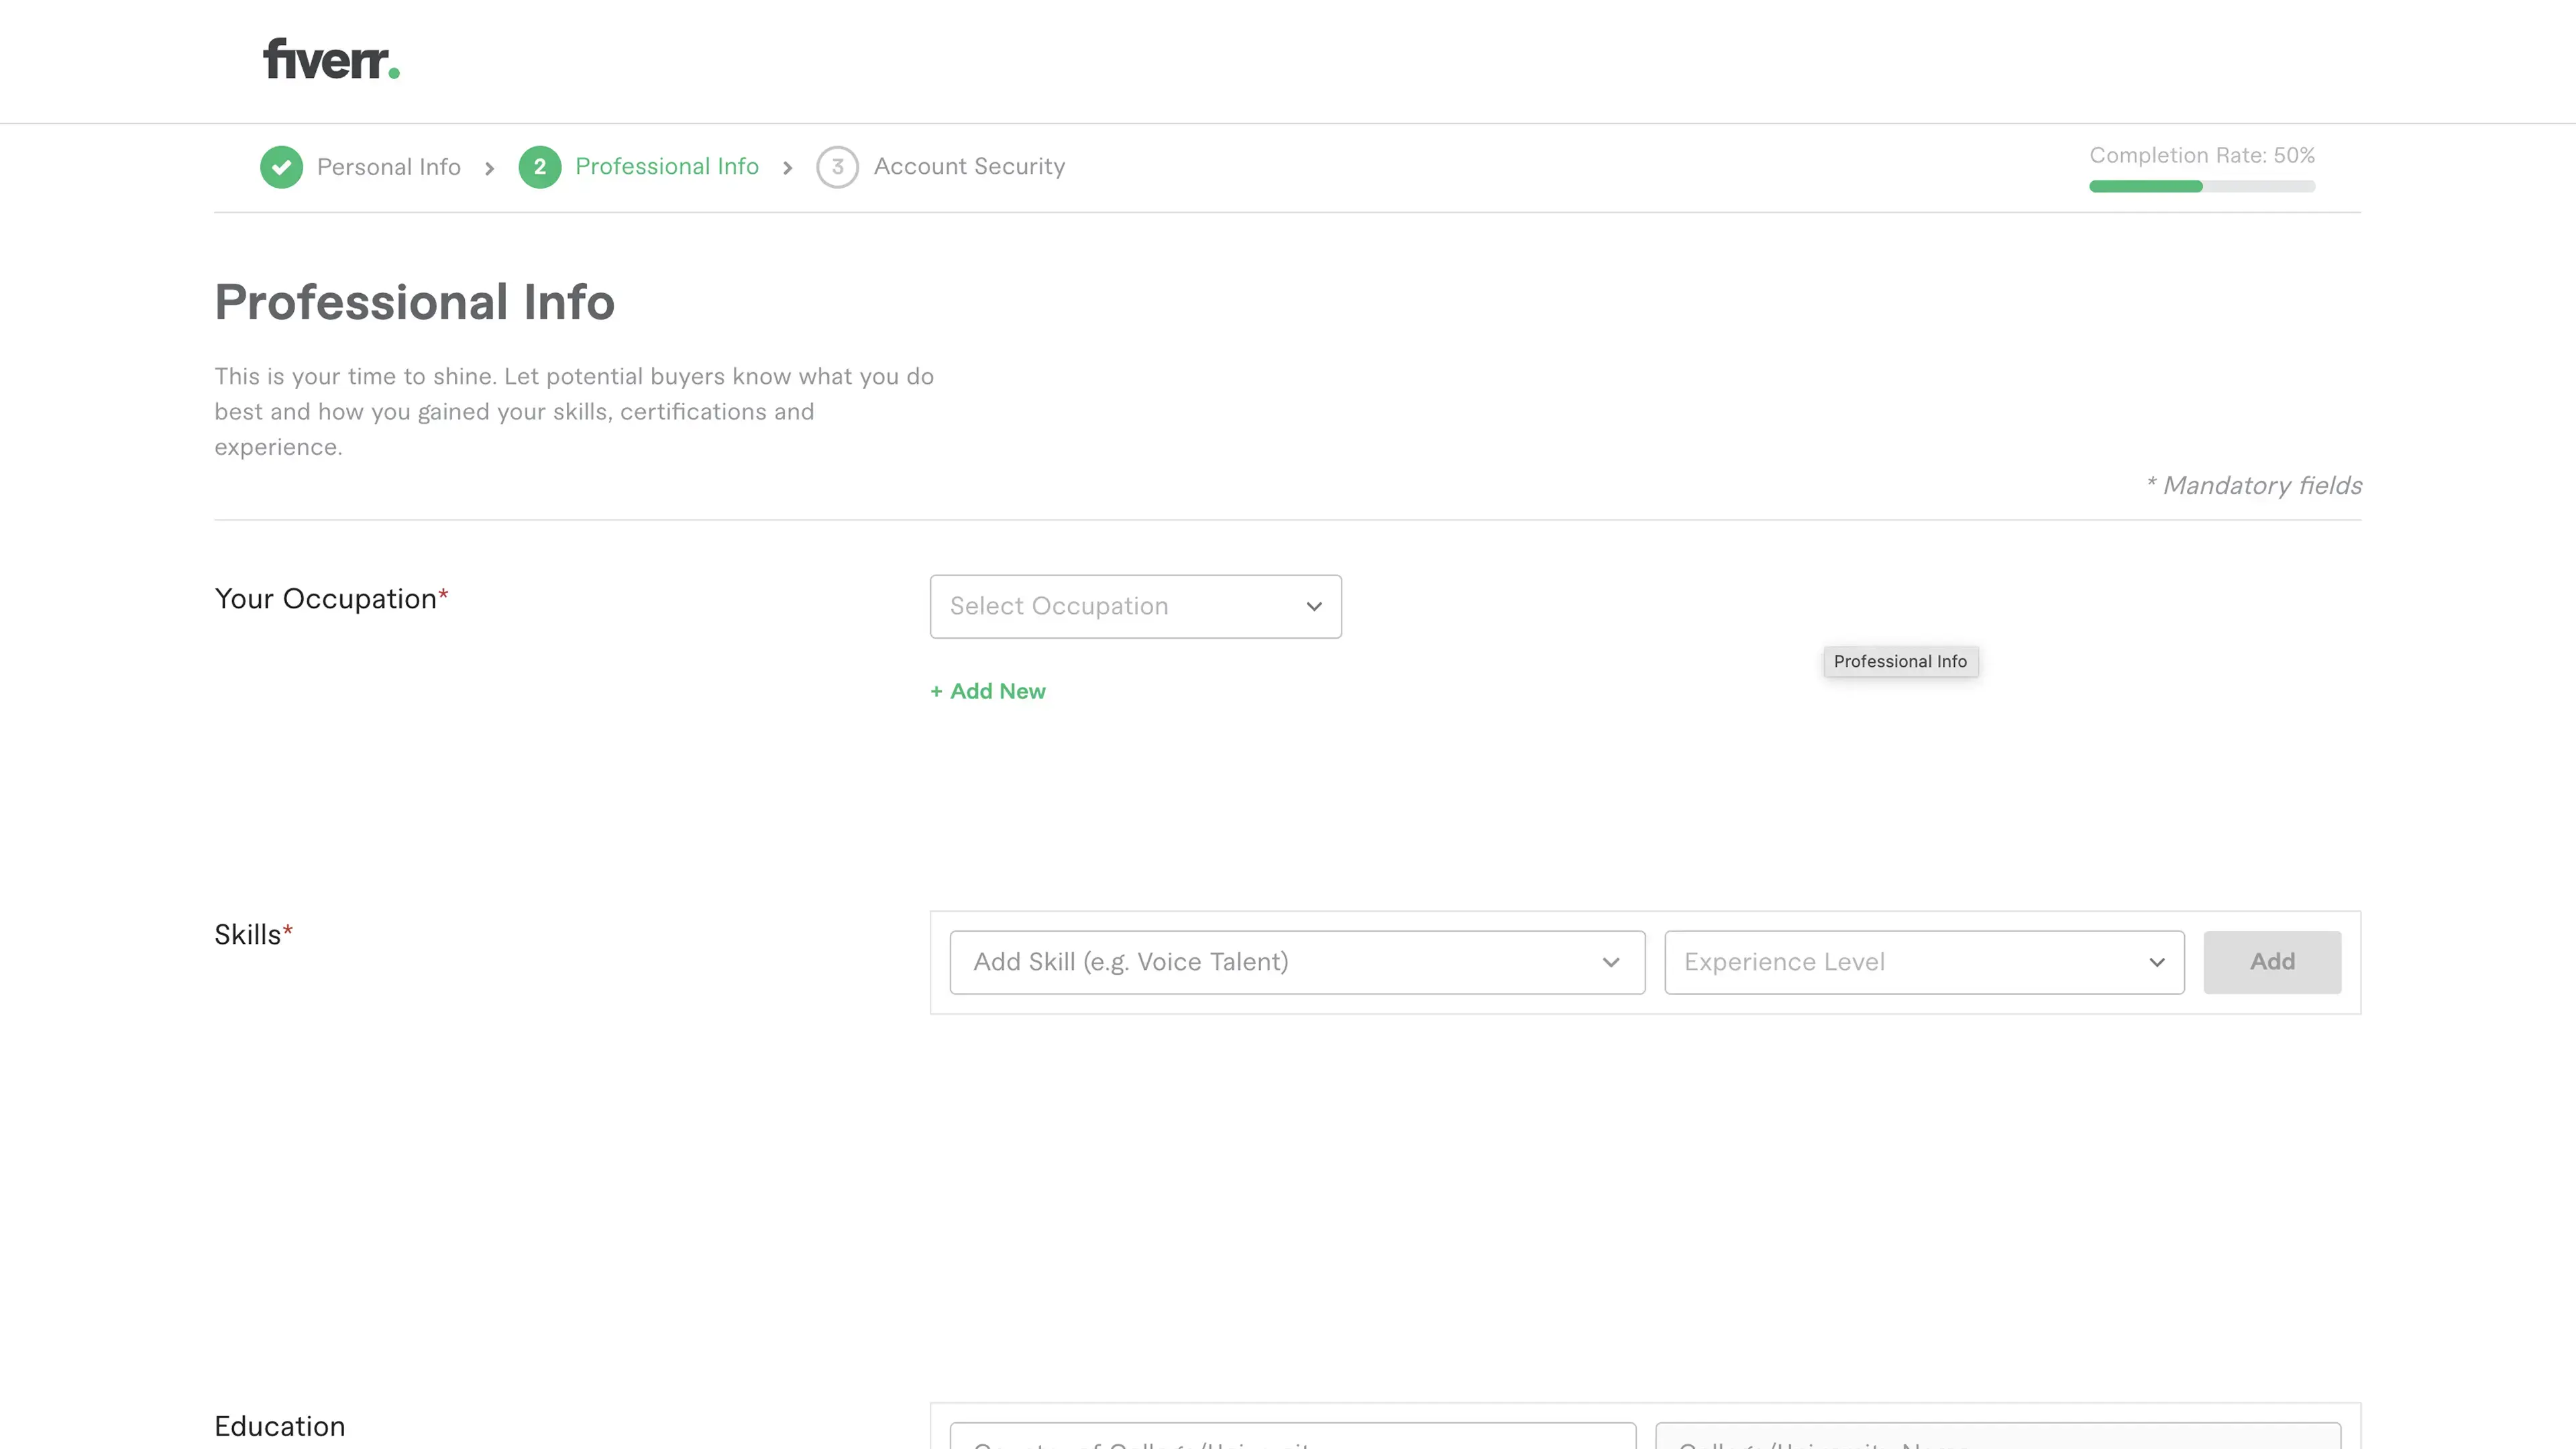Click the Fiverr logo
The image size is (2576, 1449).
coord(331,59)
